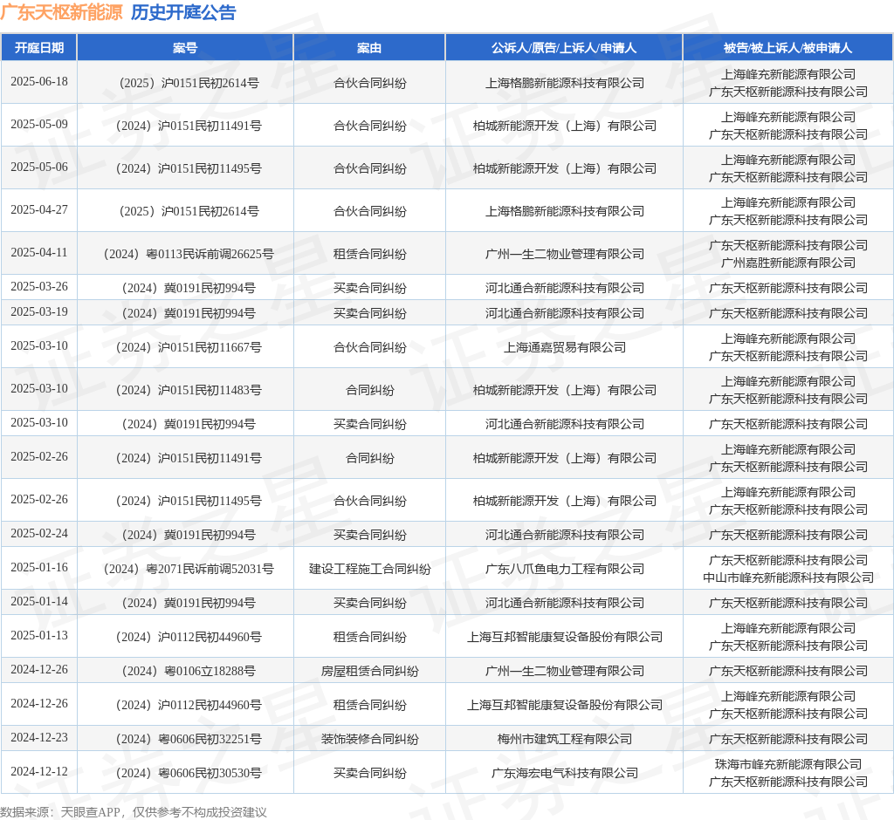Click case number 沪0151民初2614号 in 2025-06-18 row
This screenshot has height=820, width=894.
point(189,83)
